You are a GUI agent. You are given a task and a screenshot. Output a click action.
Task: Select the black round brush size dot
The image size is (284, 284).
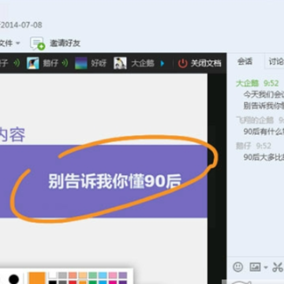click(13, 278)
